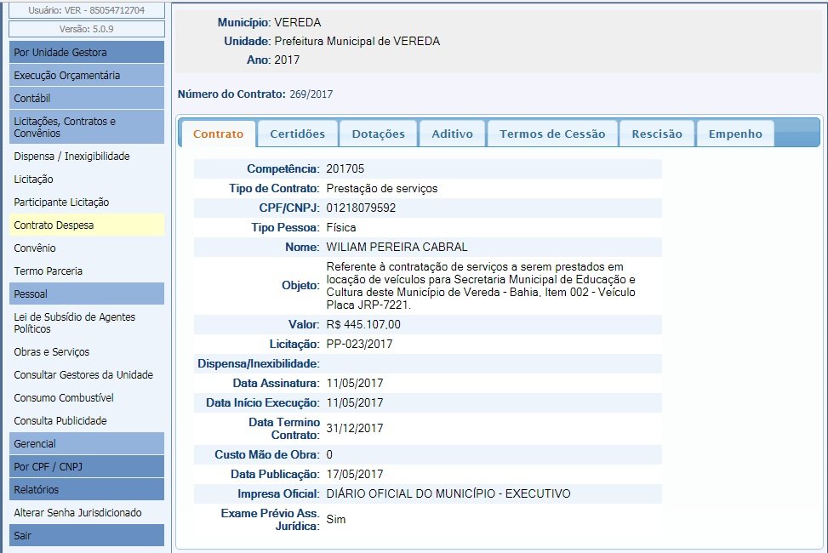
Task: Go to Participante Licitação
Action: pos(61,202)
